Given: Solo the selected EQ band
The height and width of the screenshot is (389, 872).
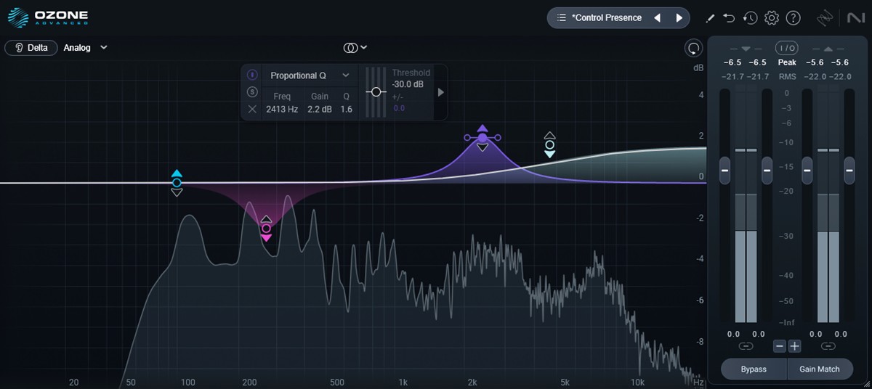Looking at the screenshot, I should click(x=252, y=91).
